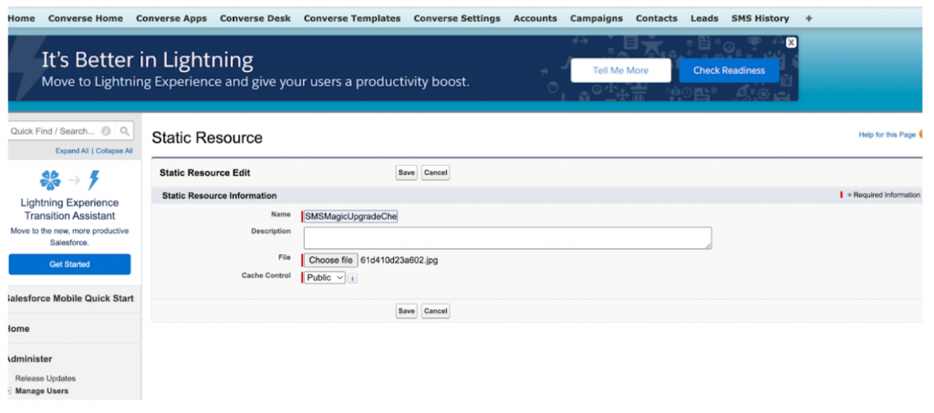
Task: Open the Cache Control Public dropdown
Action: click(x=324, y=278)
